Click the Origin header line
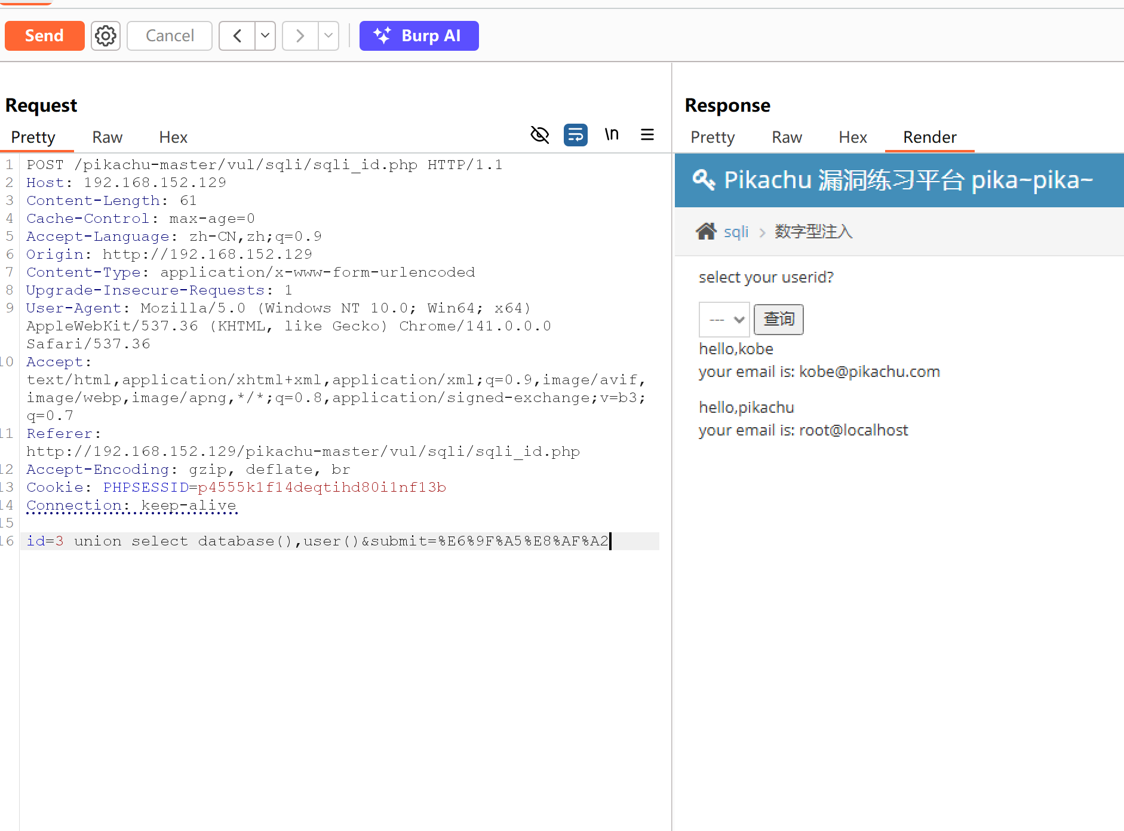1124x831 pixels. (x=169, y=254)
